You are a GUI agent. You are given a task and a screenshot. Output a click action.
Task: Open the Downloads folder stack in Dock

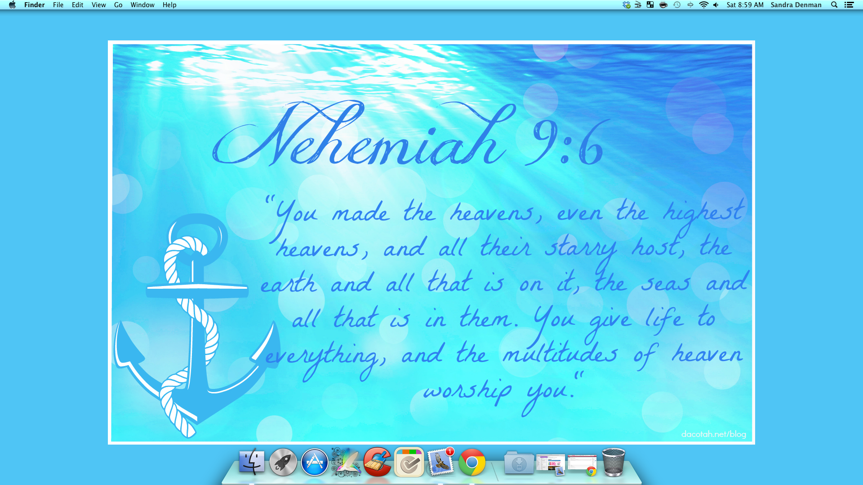(x=519, y=463)
